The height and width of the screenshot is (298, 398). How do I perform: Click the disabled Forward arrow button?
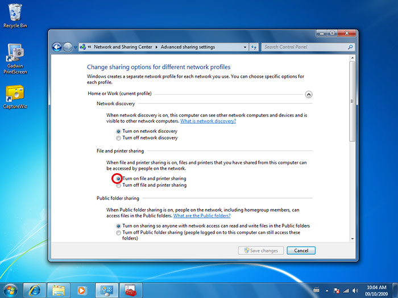[x=68, y=47]
